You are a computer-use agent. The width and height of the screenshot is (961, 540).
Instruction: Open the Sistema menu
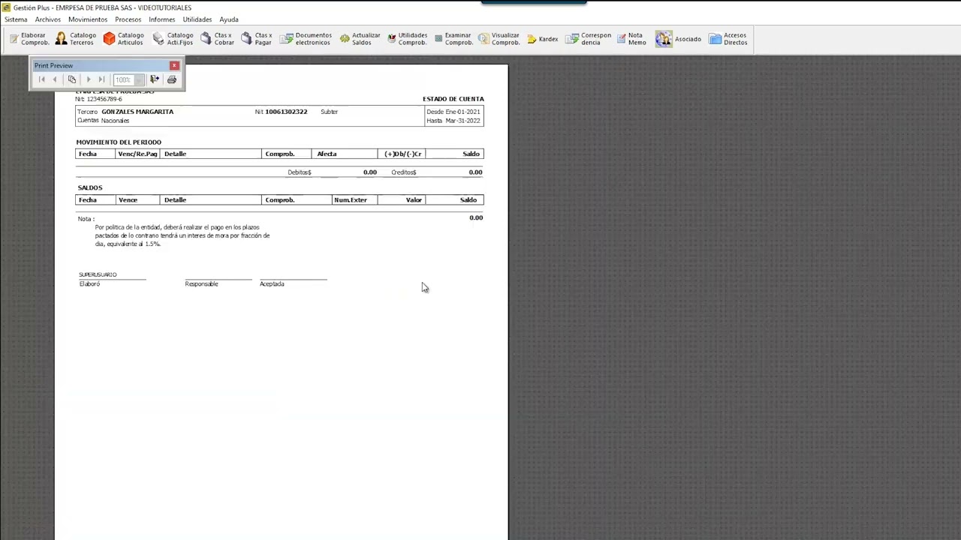pyautogui.click(x=16, y=19)
